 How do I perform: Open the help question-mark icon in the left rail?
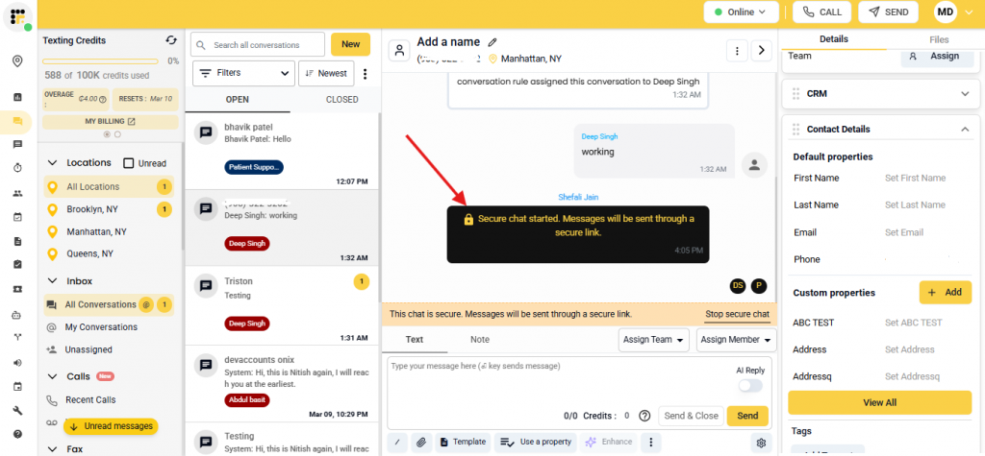tap(17, 434)
